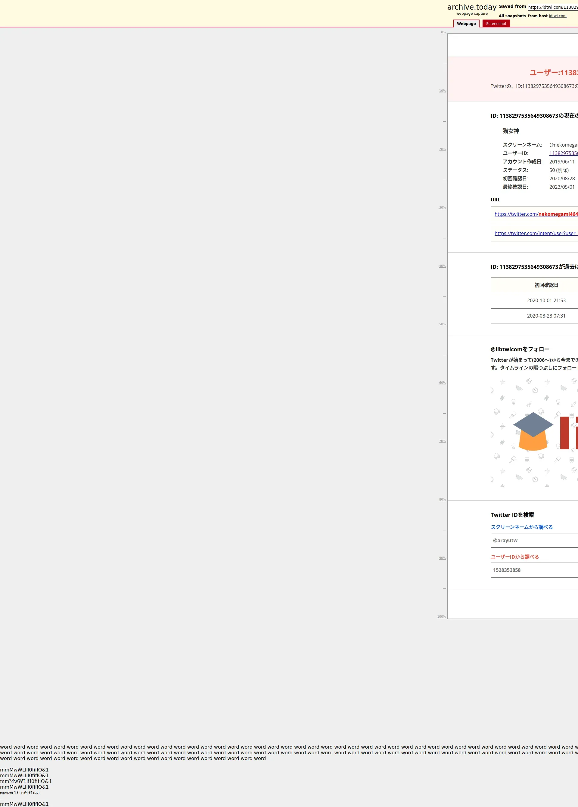Click the user ID search field
This screenshot has width=578, height=807.
click(534, 570)
